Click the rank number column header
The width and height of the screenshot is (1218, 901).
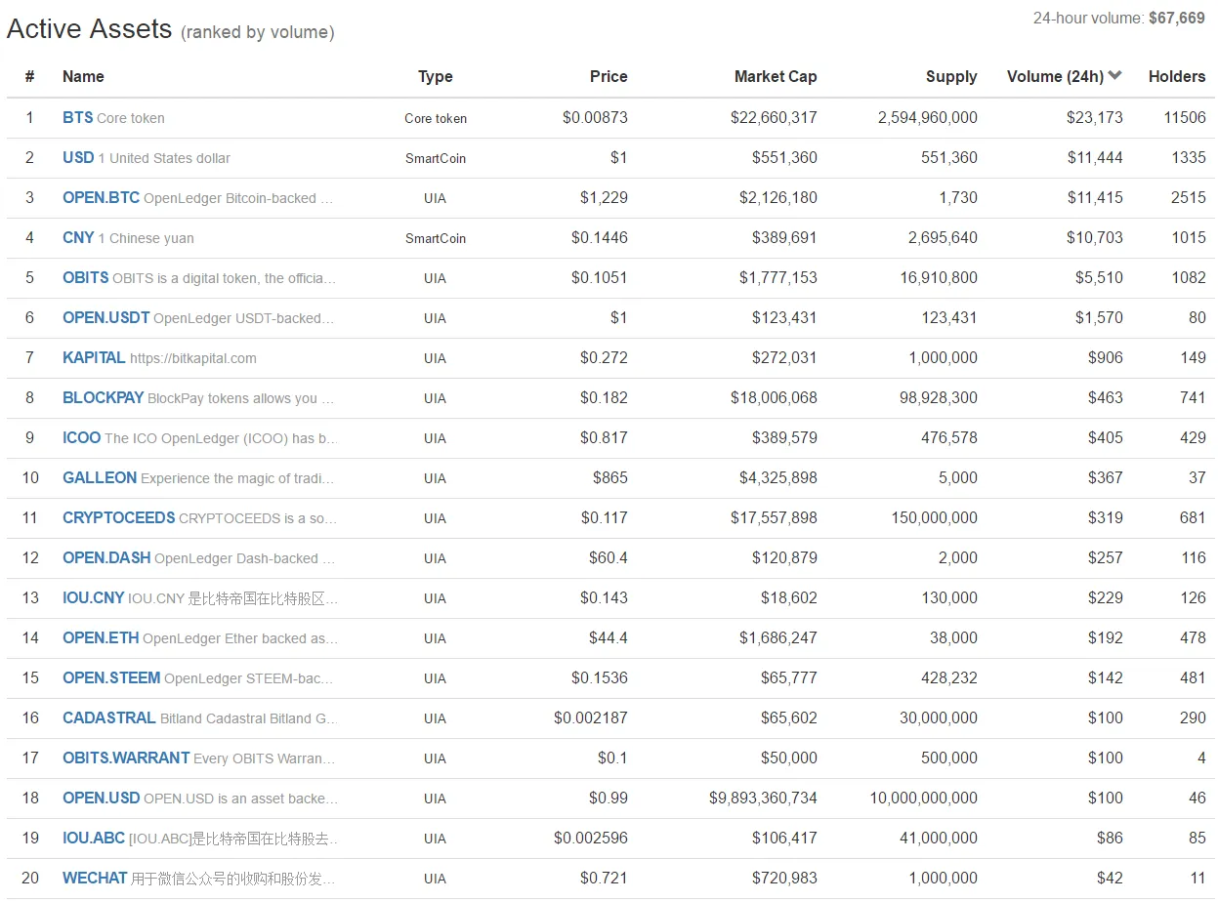tap(29, 76)
